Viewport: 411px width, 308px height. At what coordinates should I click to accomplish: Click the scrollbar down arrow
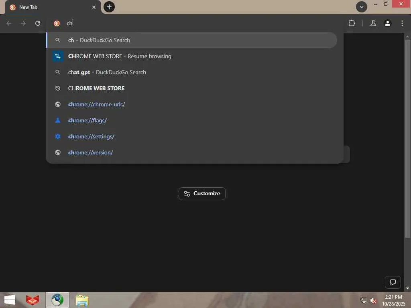407,288
